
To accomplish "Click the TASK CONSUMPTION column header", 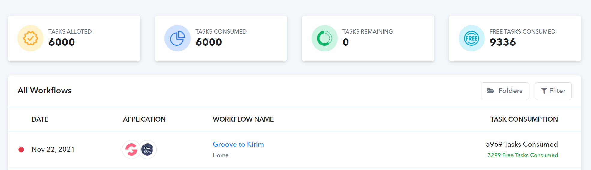I will coord(524,119).
